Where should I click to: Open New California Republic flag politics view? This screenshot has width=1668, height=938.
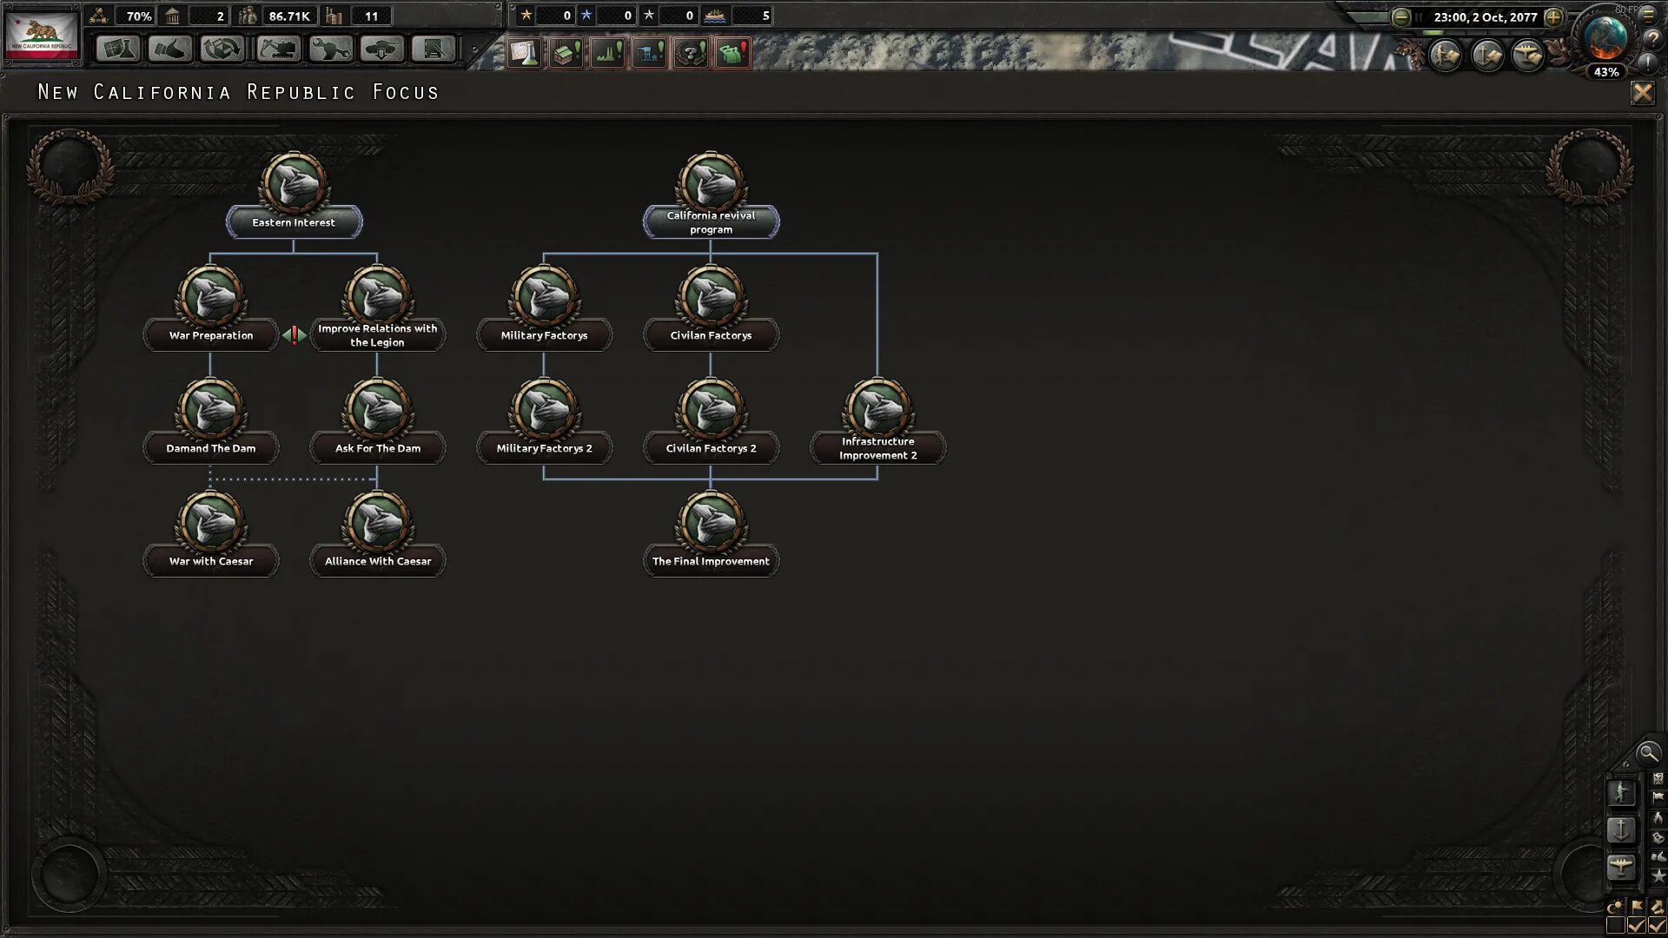pyautogui.click(x=42, y=35)
